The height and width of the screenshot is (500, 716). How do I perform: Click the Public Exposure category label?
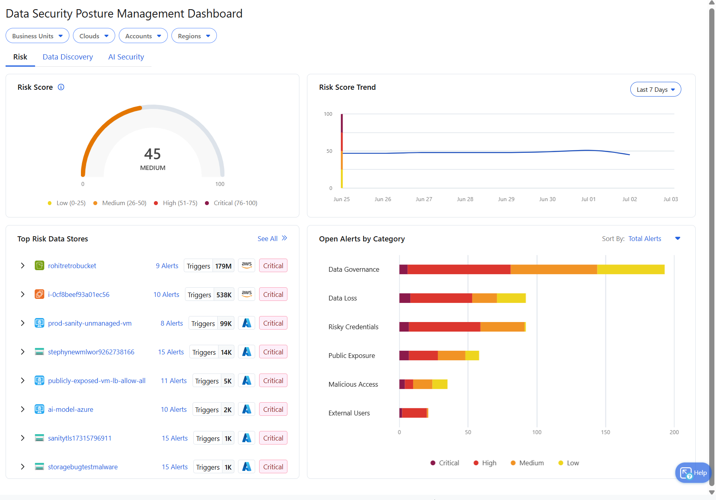tap(352, 356)
